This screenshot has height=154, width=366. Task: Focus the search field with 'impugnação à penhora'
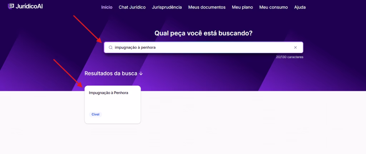click(x=203, y=47)
